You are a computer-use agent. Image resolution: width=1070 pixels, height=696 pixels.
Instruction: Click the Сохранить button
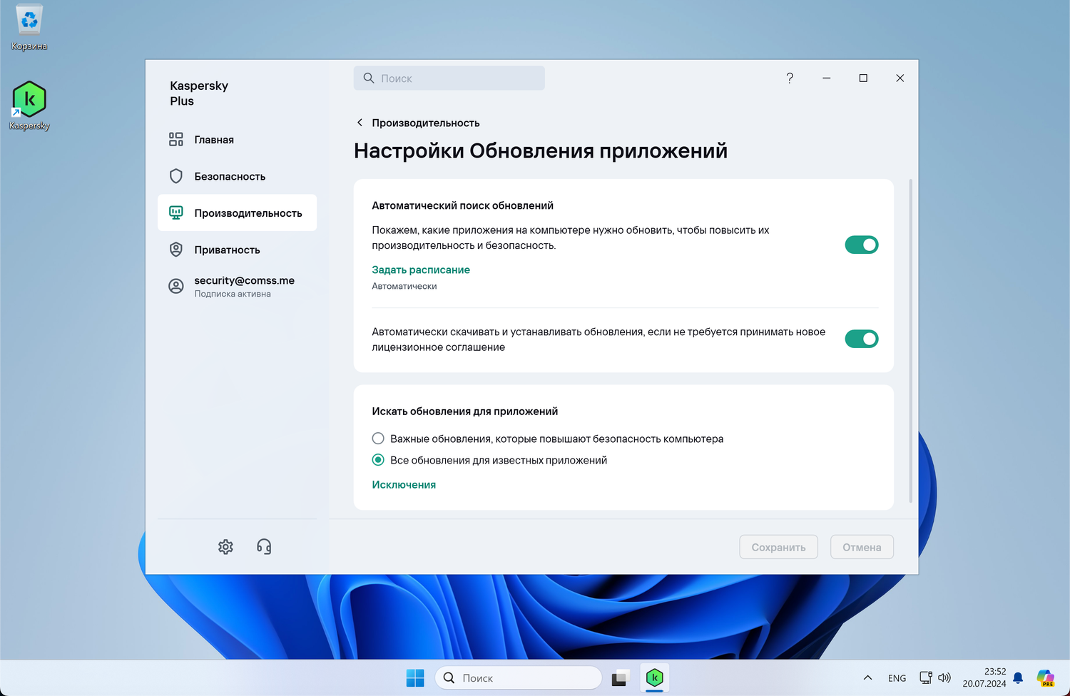(x=778, y=547)
